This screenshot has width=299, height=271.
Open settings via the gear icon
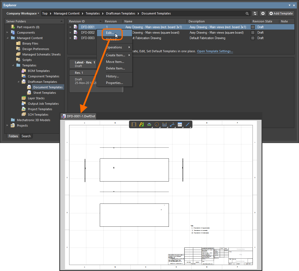tap(263, 13)
